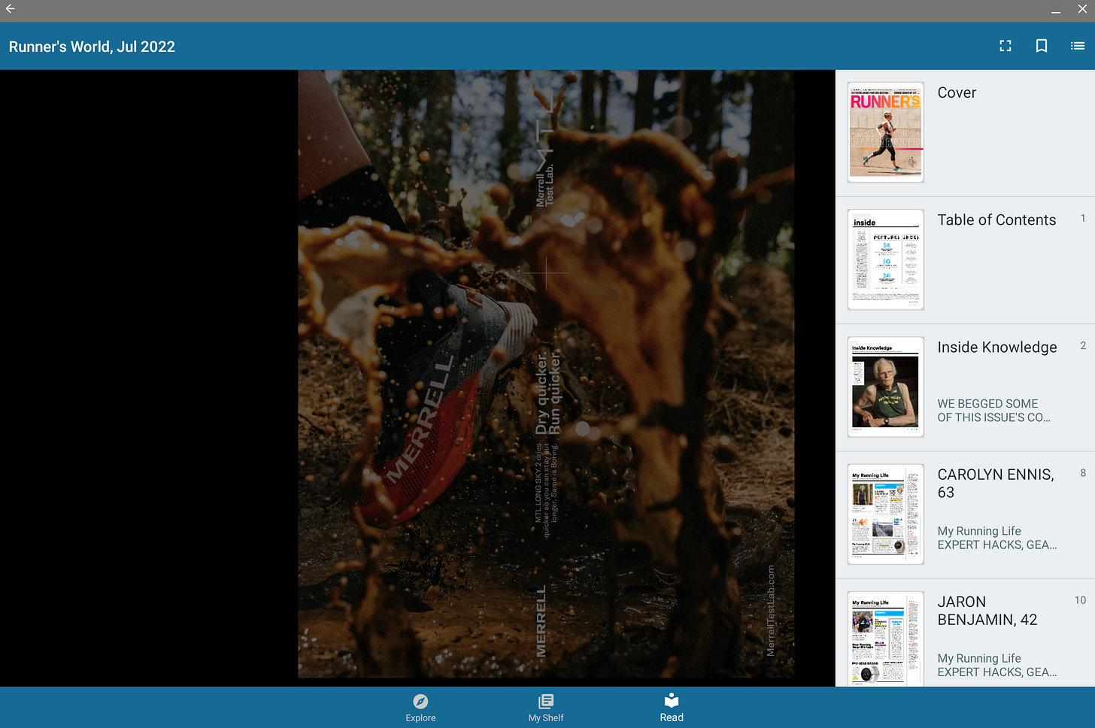Viewport: 1095px width, 728px height.
Task: Select the 'Inside Knowledge' entry title
Action: (996, 347)
